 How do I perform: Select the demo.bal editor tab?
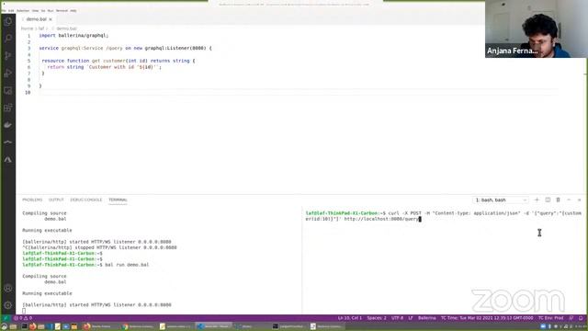pos(37,19)
